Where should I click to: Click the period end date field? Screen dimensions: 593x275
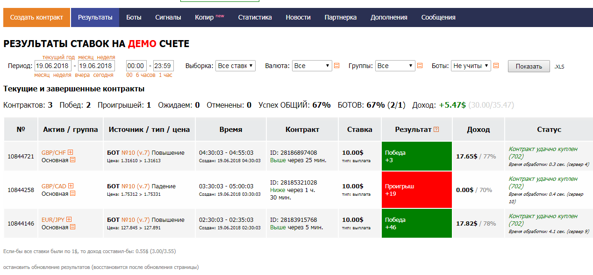pyautogui.click(x=97, y=66)
